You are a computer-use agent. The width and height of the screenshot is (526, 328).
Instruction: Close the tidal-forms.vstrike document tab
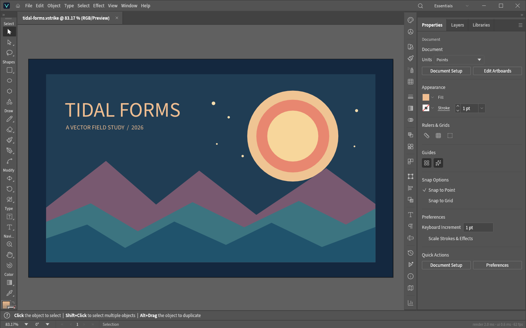pos(117,18)
